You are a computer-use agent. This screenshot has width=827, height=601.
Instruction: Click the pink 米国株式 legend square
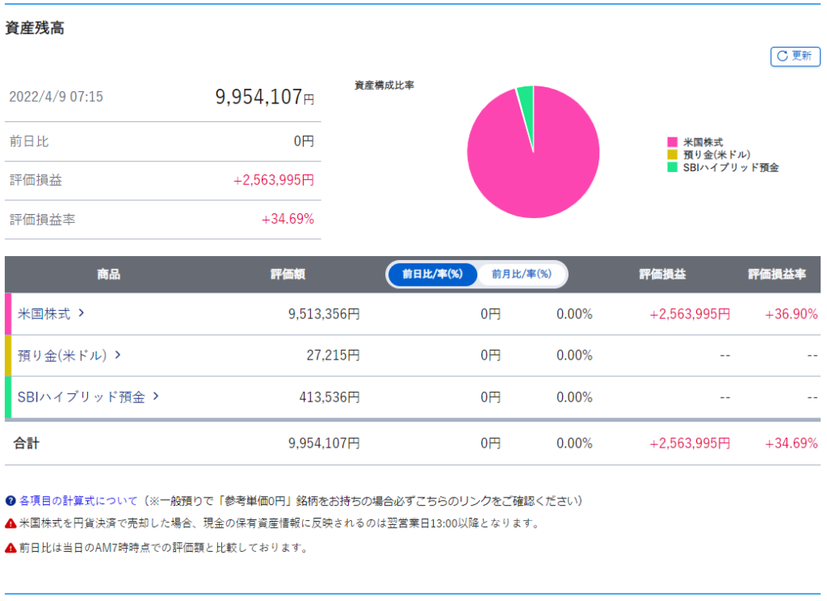(x=672, y=142)
